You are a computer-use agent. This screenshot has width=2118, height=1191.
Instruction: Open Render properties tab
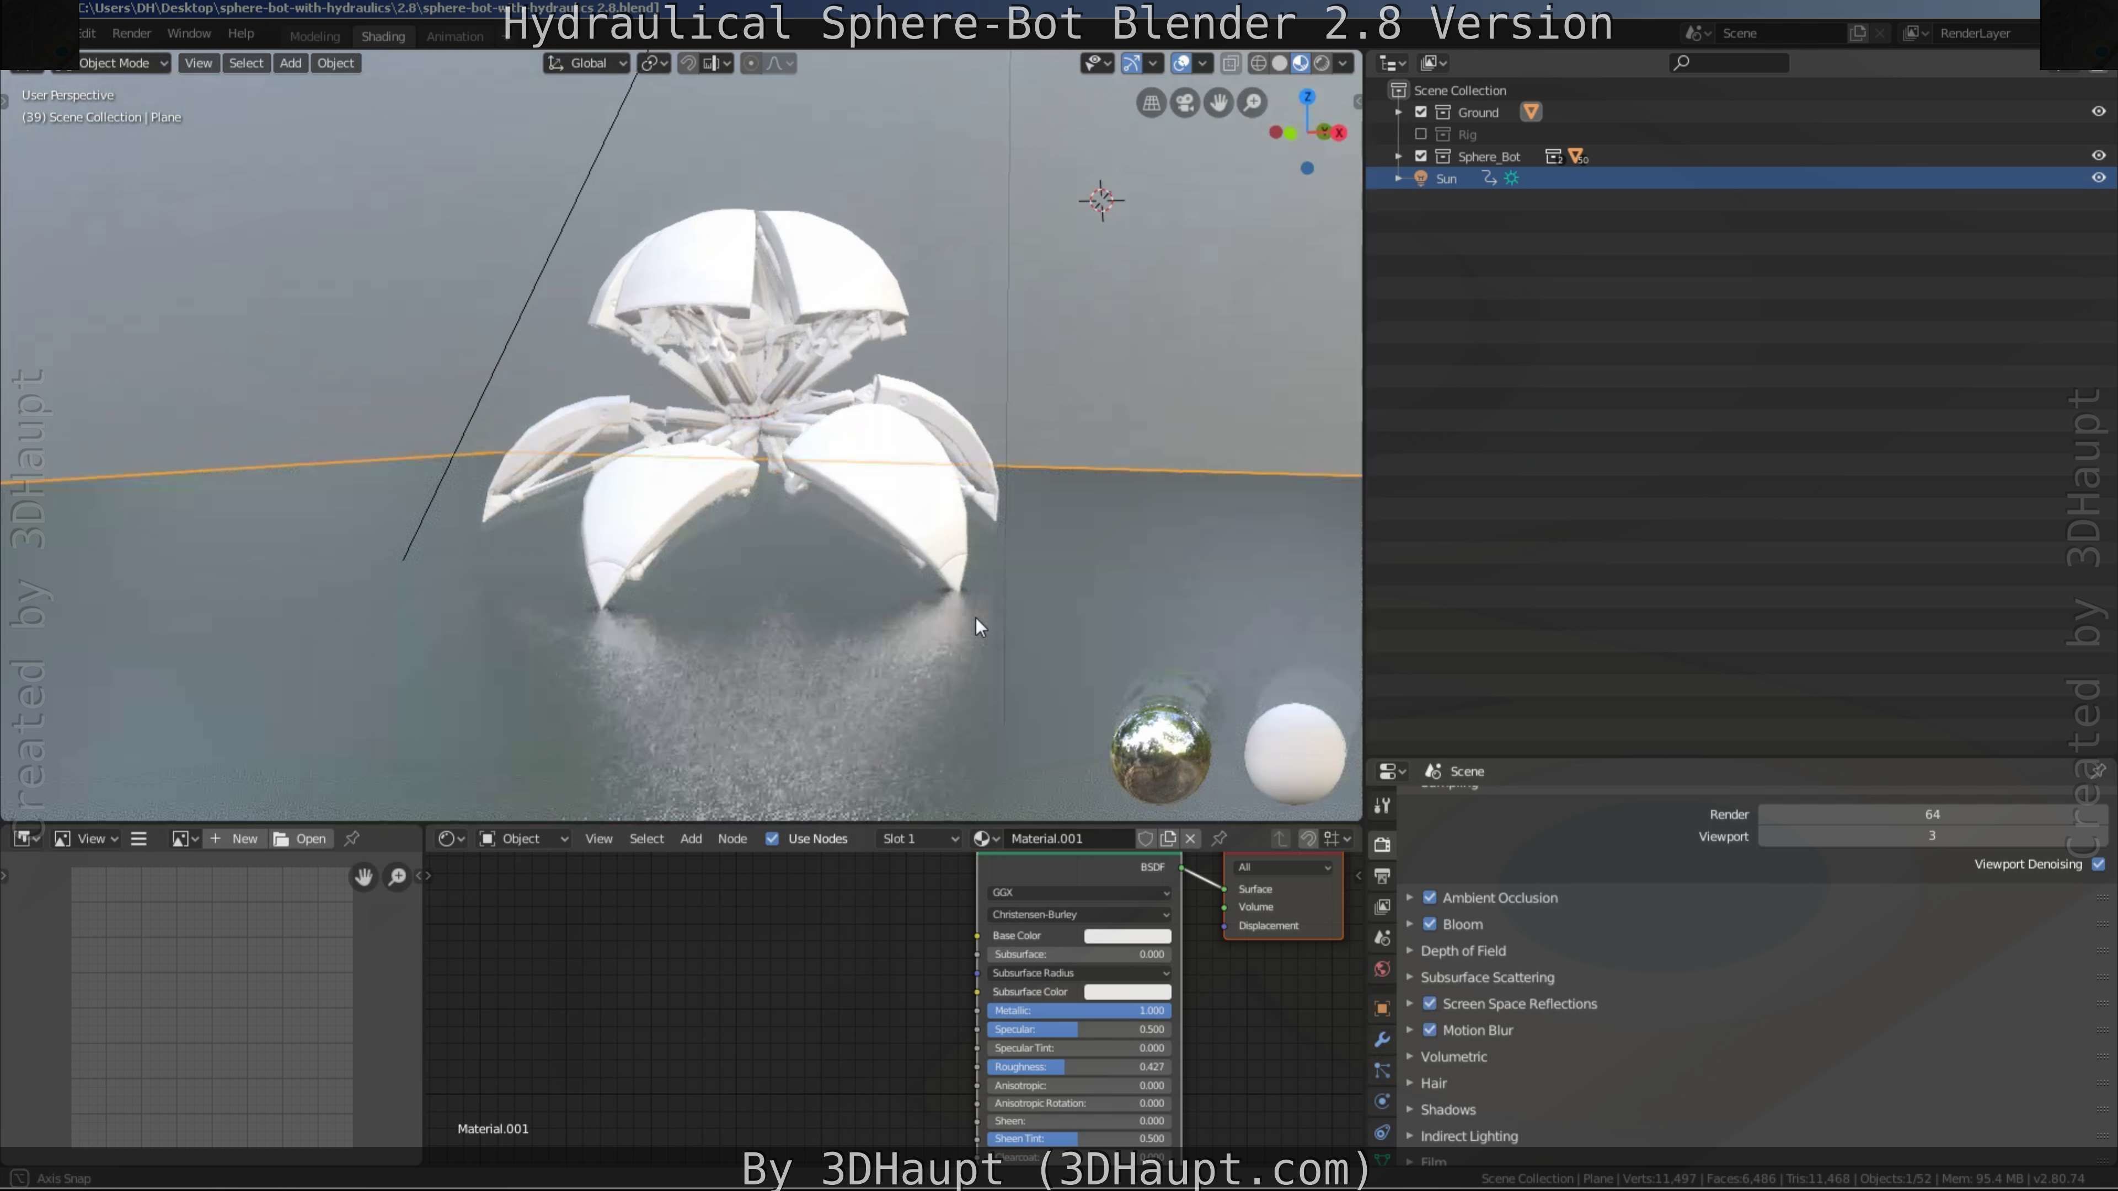click(1382, 844)
